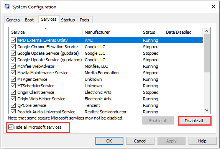Click the services list scroll down arrow
Viewport: 220px width, 149px height.
point(207,110)
